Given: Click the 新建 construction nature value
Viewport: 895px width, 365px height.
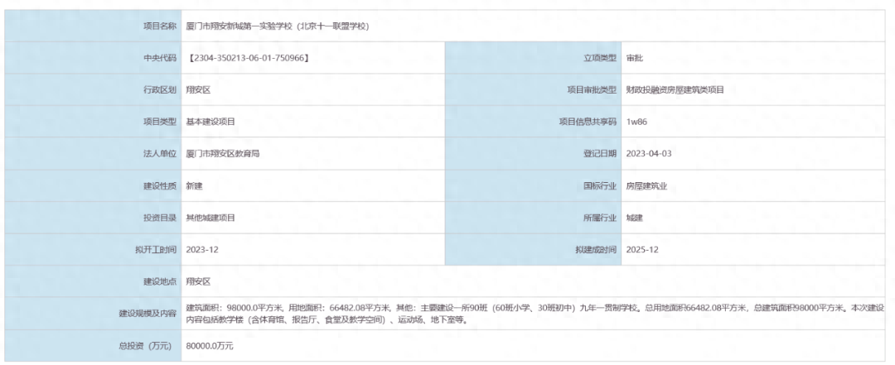Looking at the screenshot, I should (x=194, y=186).
